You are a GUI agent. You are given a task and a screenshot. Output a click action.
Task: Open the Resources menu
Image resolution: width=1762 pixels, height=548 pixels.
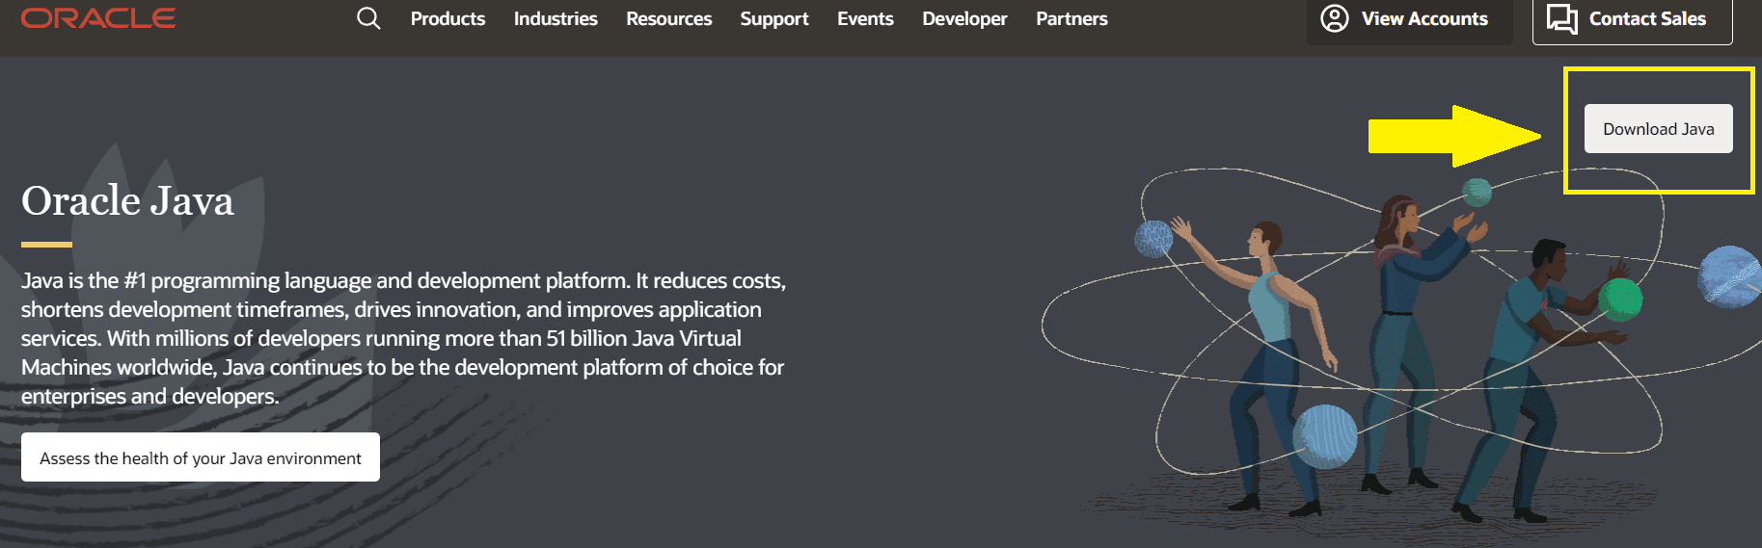coord(668,18)
